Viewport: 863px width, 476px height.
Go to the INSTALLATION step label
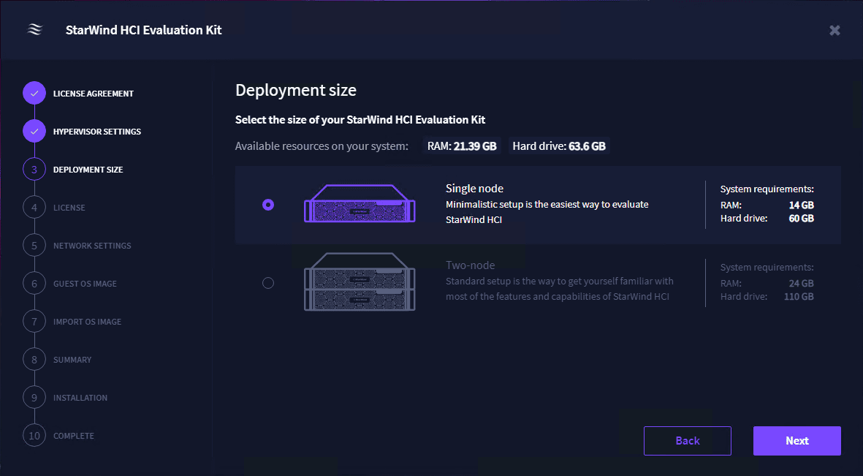(80, 398)
